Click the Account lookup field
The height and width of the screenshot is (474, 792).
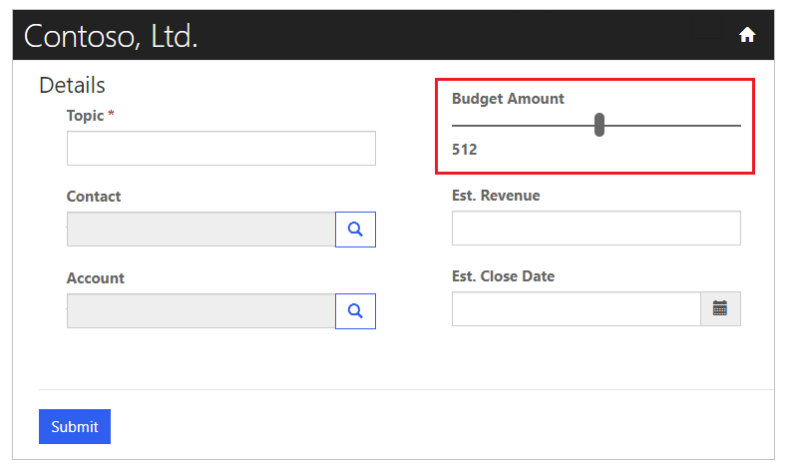click(200, 311)
